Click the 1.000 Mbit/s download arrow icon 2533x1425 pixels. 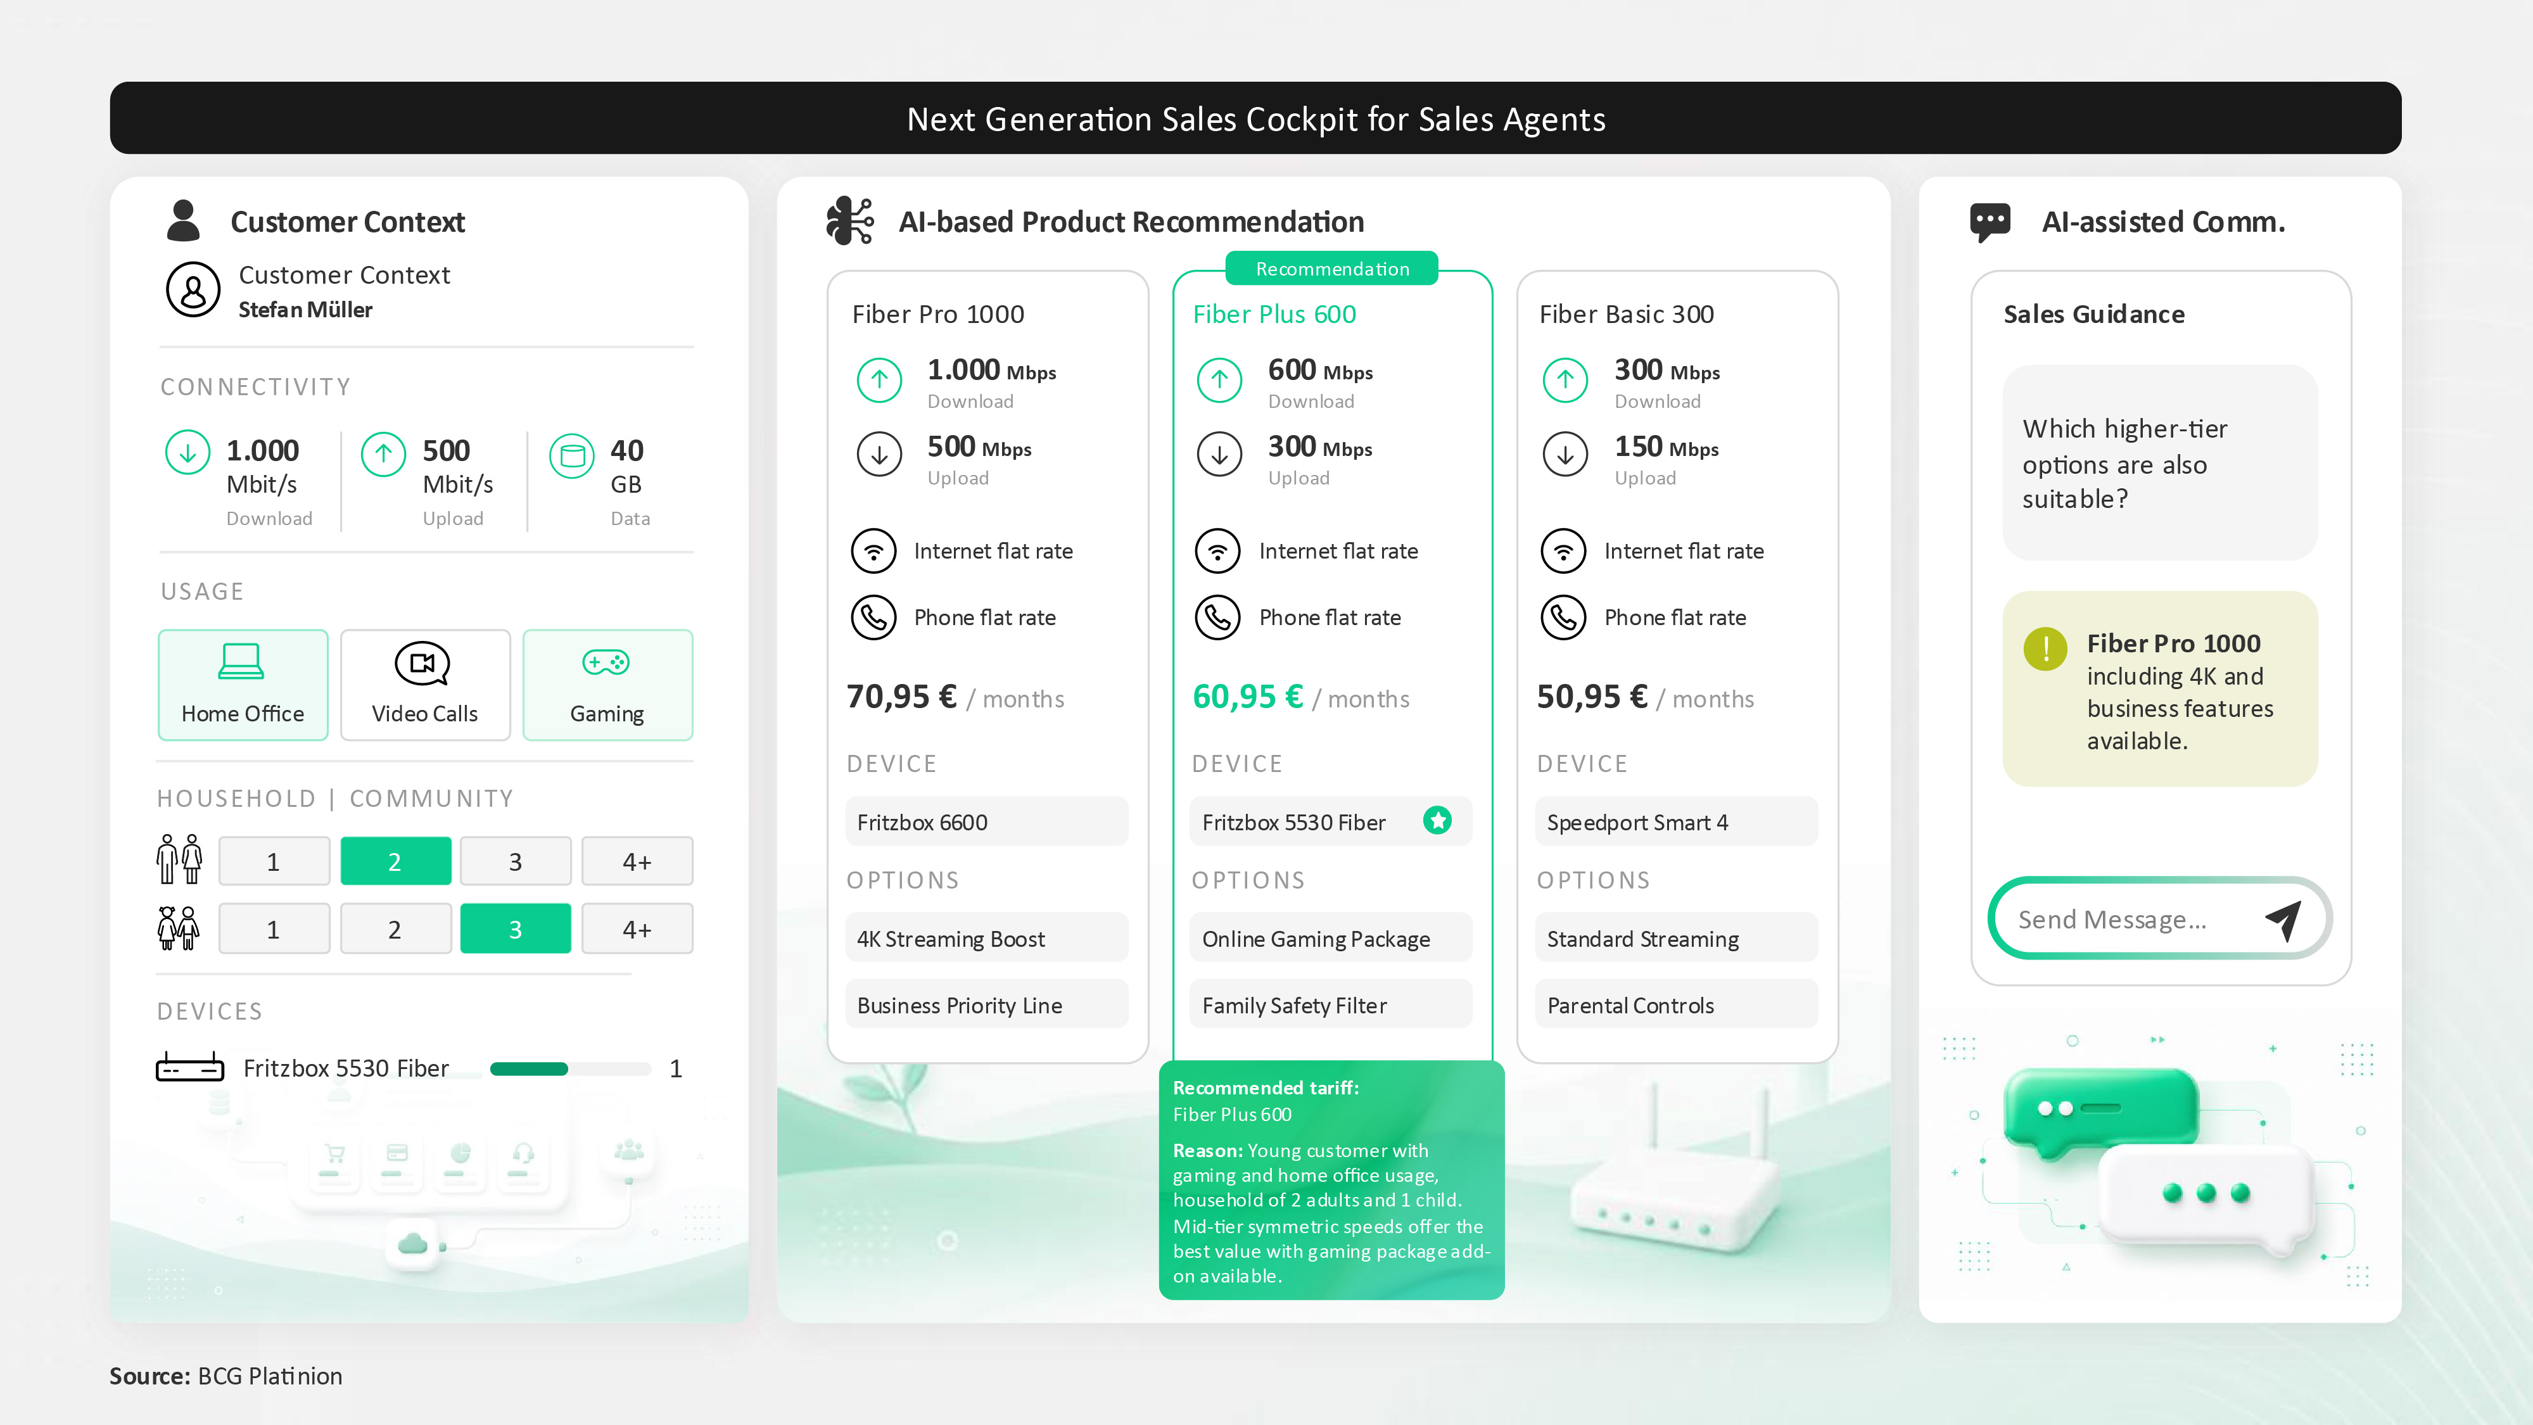click(x=188, y=452)
